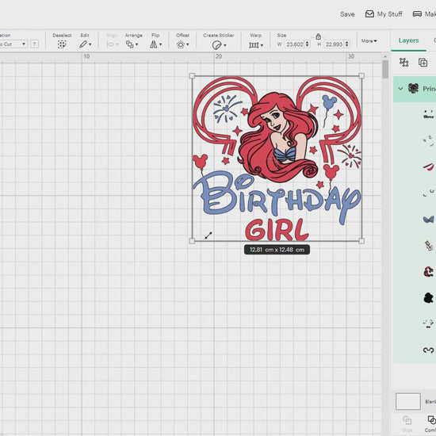Click the width stepper arrows

(x=308, y=44)
